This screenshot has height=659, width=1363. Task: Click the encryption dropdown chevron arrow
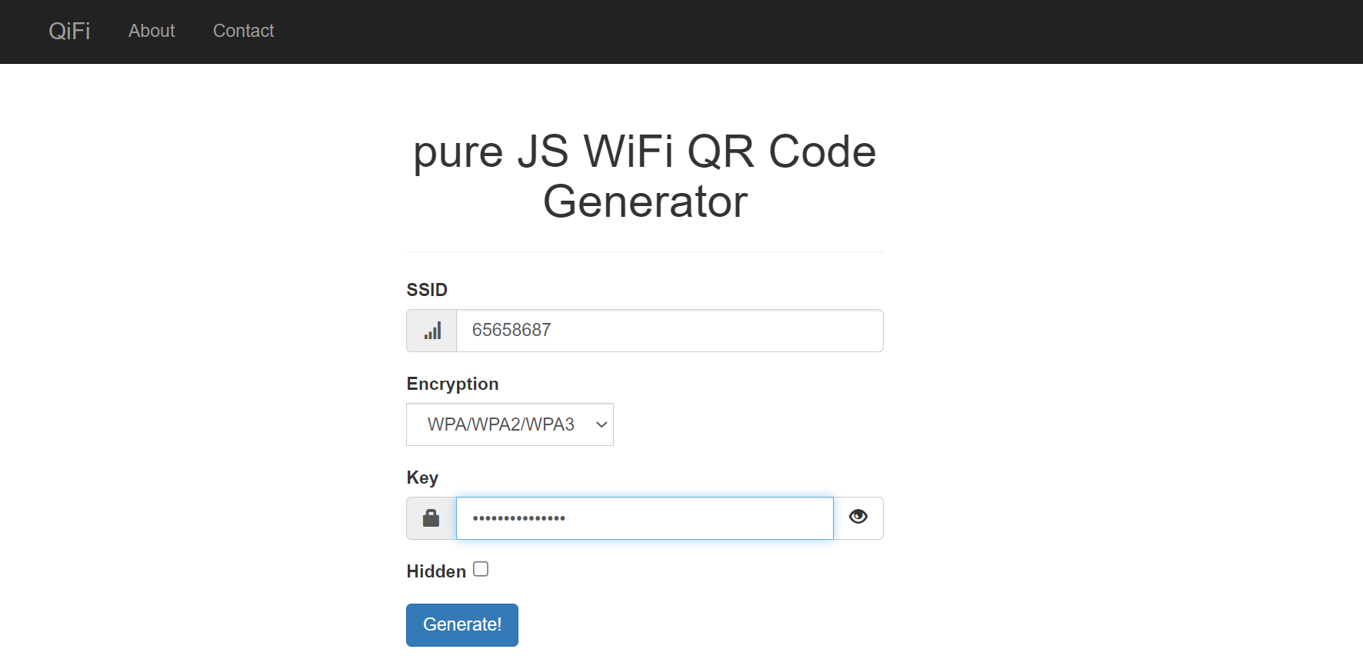click(602, 424)
